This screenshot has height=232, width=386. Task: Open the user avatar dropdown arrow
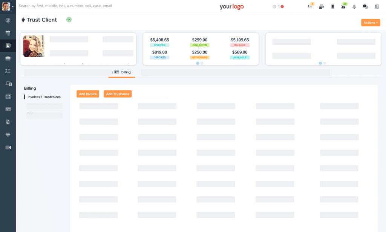[13, 6]
